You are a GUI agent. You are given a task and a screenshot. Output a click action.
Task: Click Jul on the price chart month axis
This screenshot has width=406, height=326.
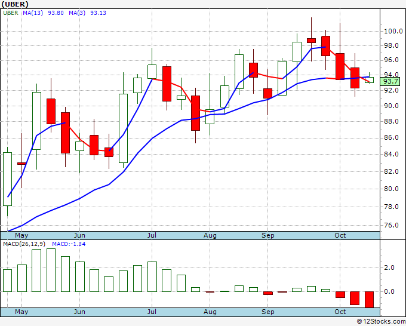pos(152,235)
